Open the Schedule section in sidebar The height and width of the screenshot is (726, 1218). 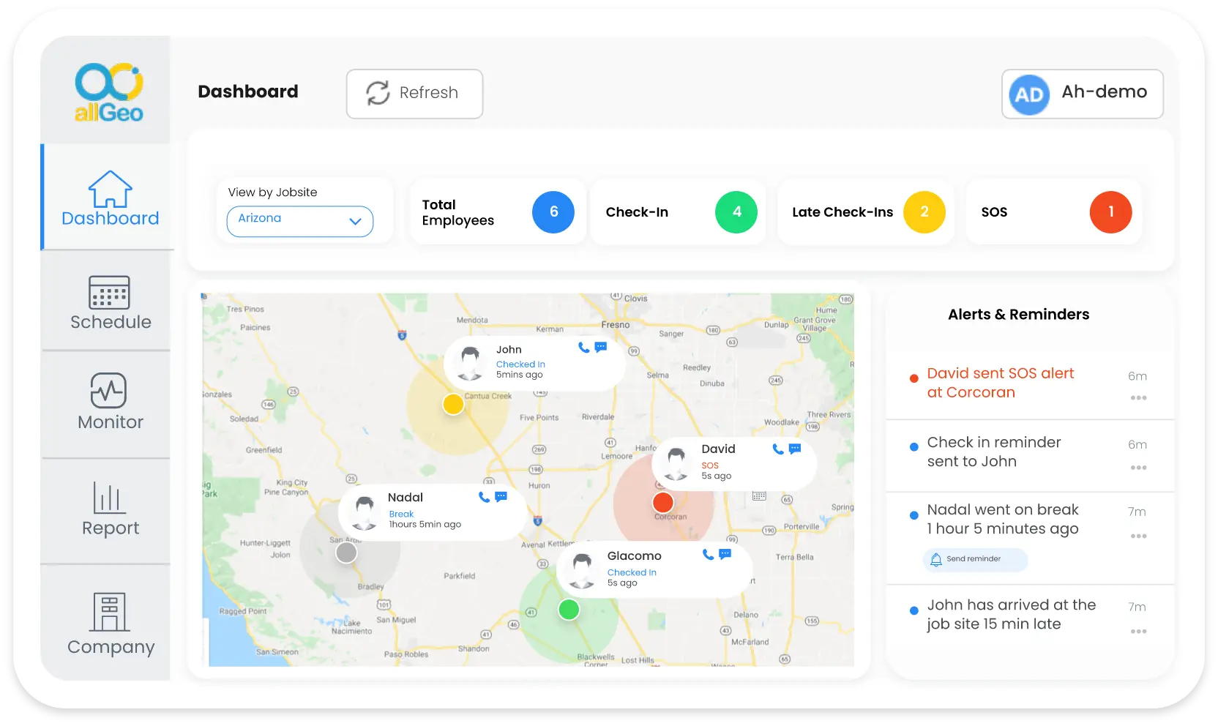(x=110, y=303)
